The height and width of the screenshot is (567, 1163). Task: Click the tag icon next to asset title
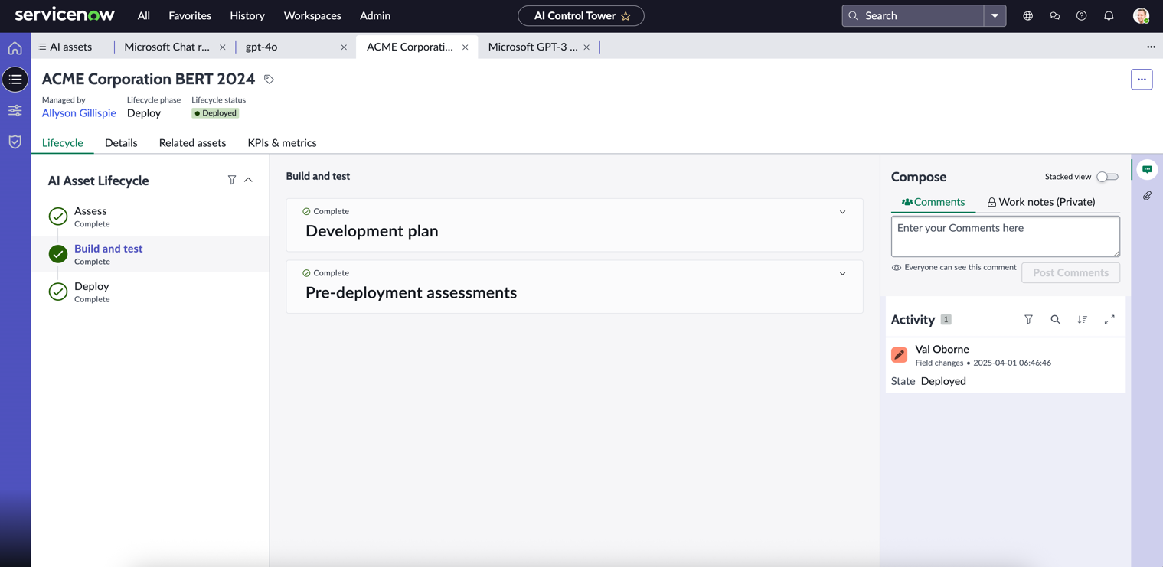(269, 79)
